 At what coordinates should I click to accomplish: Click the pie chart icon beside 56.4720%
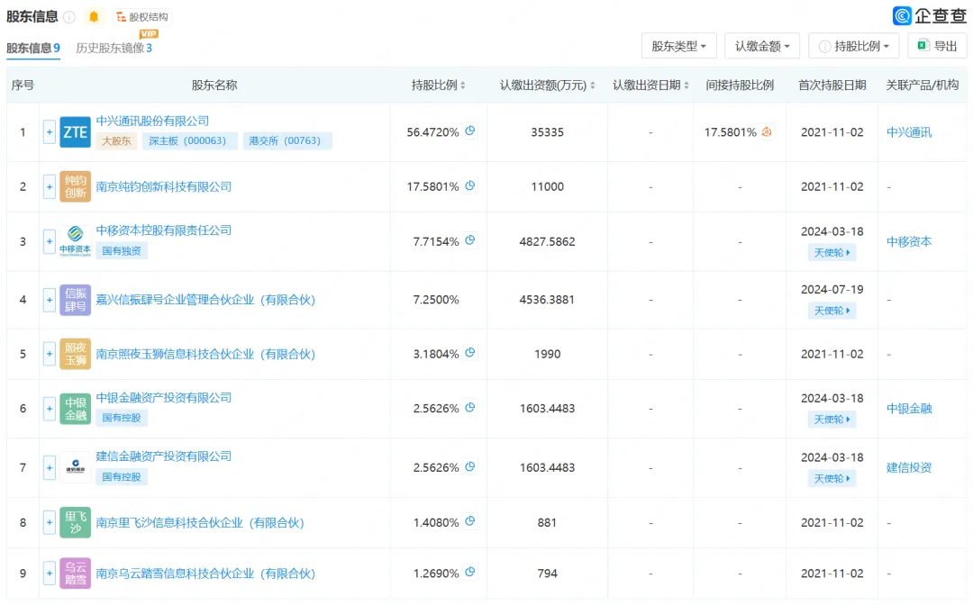point(469,131)
